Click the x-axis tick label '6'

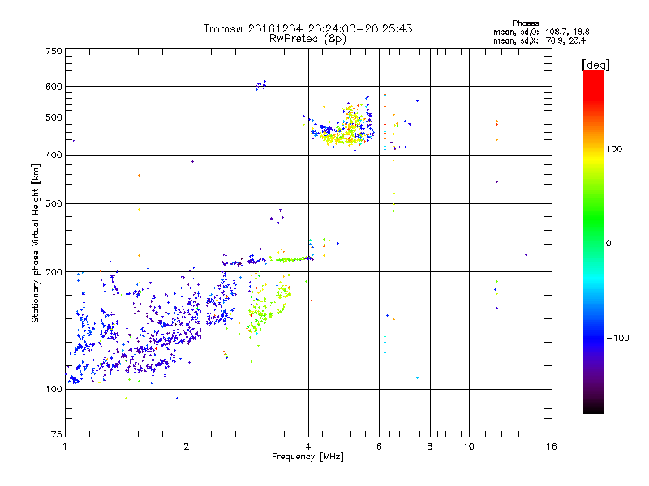click(x=379, y=446)
